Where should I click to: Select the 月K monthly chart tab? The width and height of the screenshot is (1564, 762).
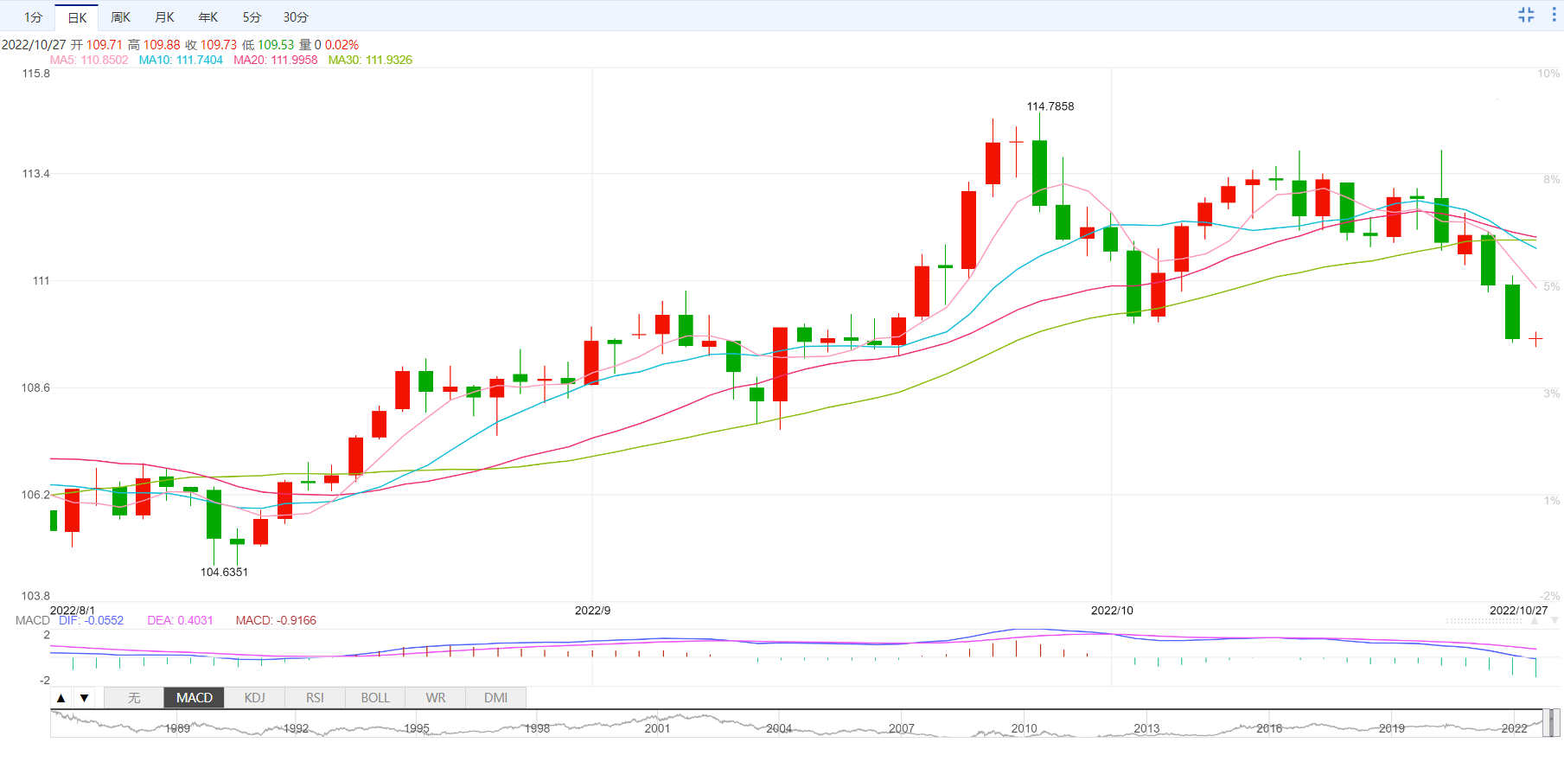(x=164, y=17)
